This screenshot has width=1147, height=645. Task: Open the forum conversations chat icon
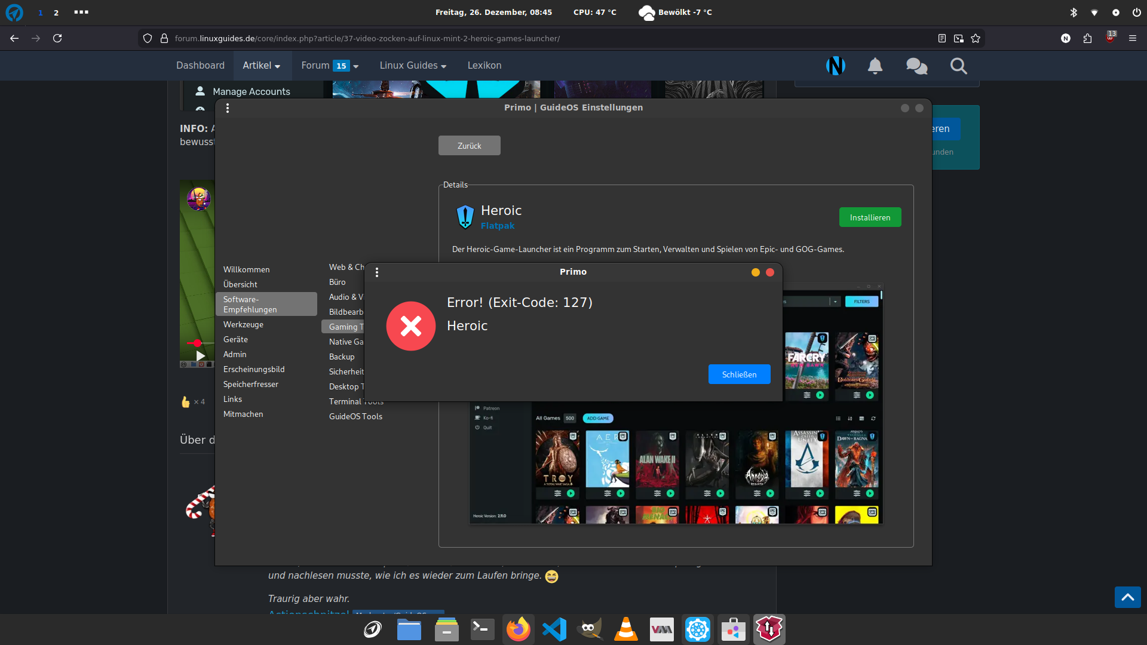[x=916, y=66]
